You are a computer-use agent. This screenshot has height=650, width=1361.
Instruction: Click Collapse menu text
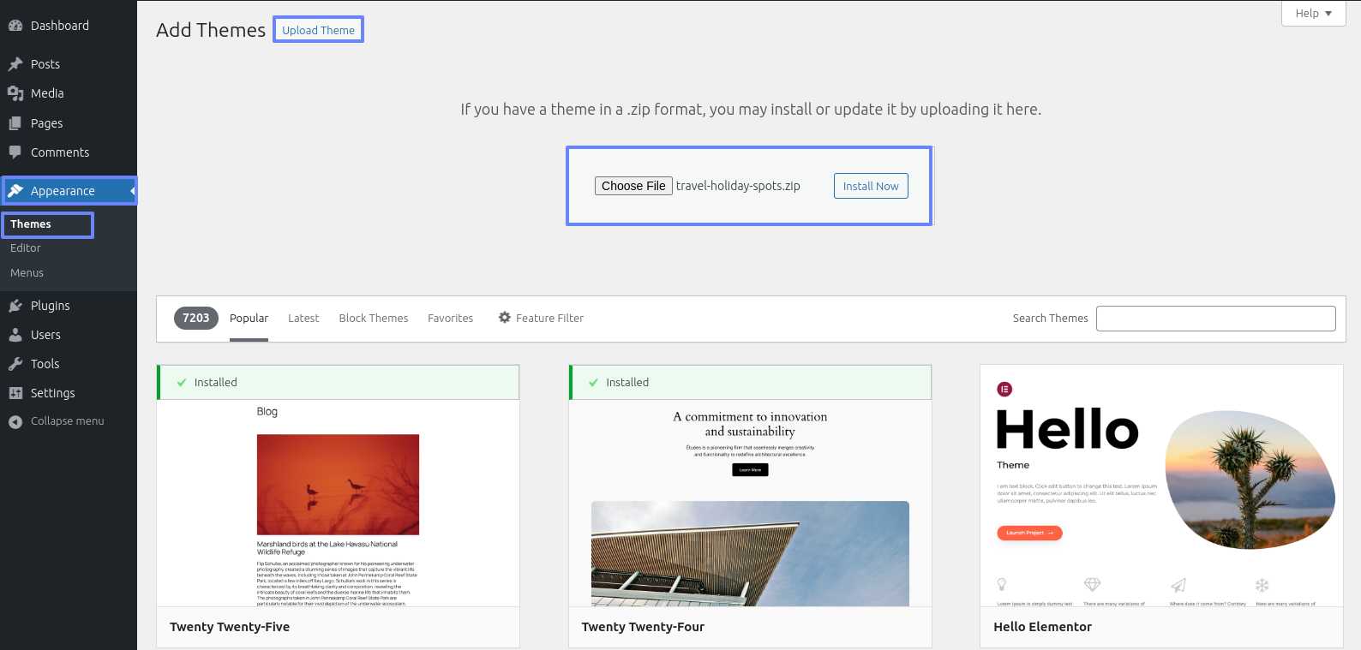(x=68, y=421)
